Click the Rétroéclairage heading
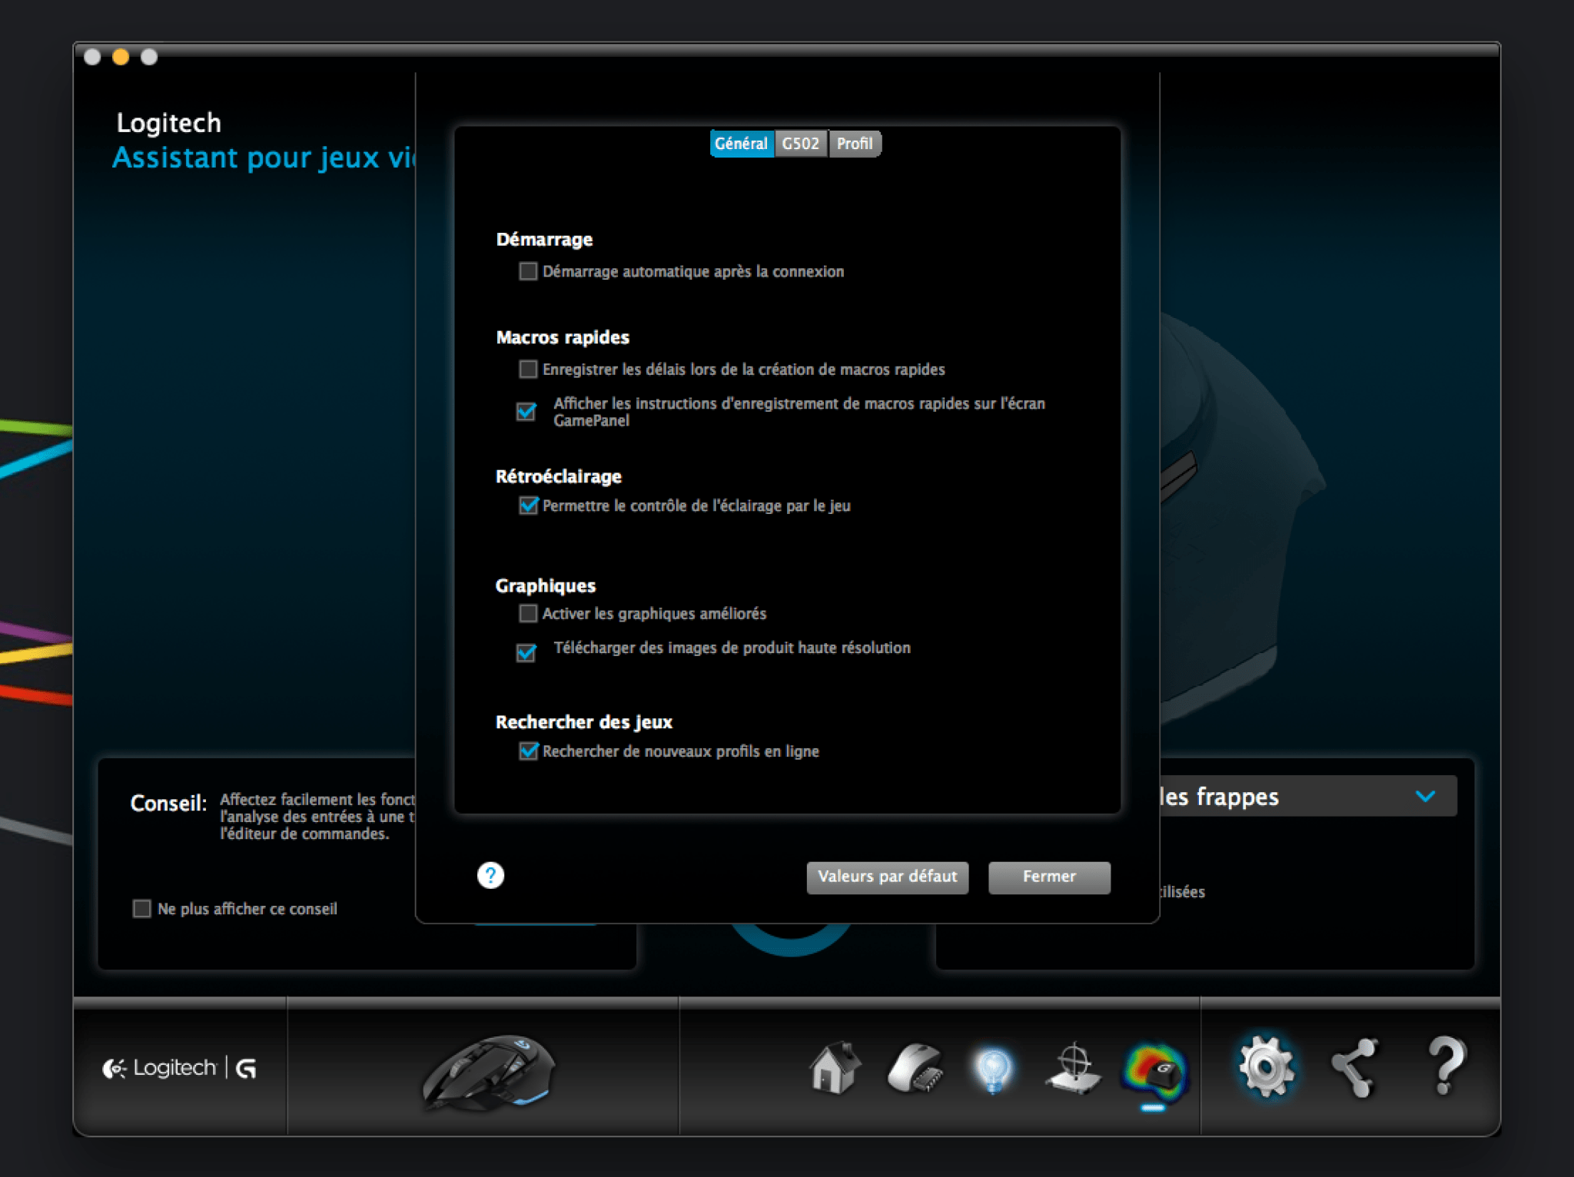This screenshot has height=1177, width=1574. coord(559,476)
